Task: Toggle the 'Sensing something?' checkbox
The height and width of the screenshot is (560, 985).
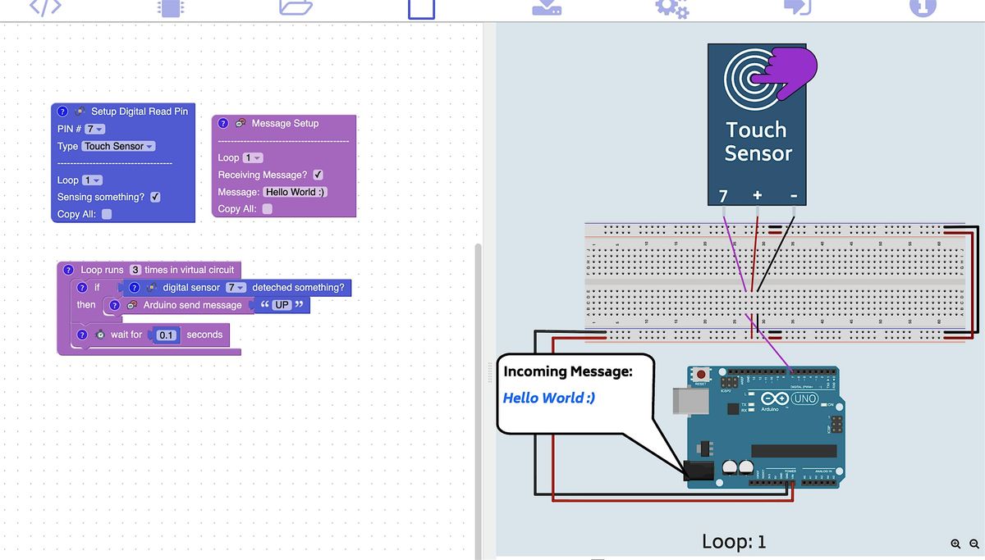Action: [155, 197]
